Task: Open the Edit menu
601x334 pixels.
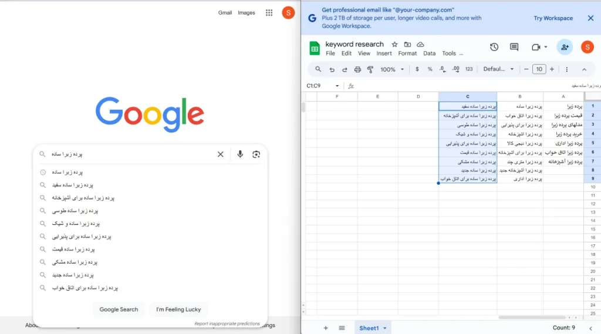Action: (x=346, y=53)
